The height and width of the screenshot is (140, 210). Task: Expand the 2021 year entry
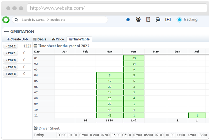coord(11,53)
